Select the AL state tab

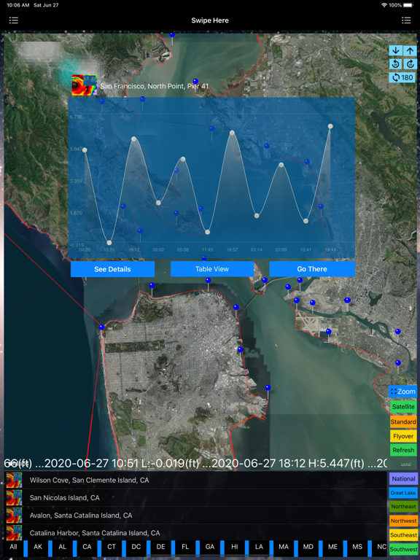point(63,547)
